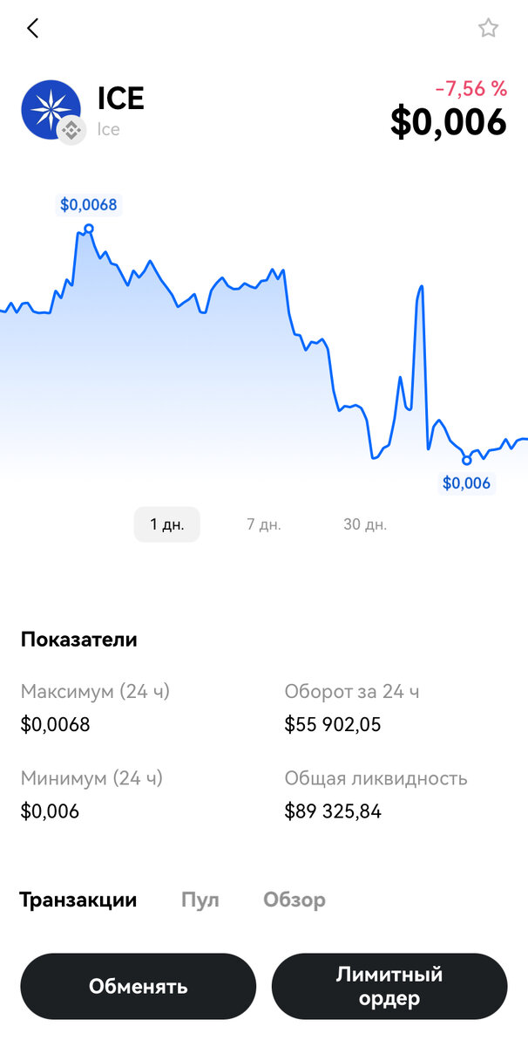Switch chart to "30 дн." period
The height and width of the screenshot is (1047, 528).
click(x=363, y=523)
